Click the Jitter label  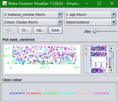(x=87, y=32)
